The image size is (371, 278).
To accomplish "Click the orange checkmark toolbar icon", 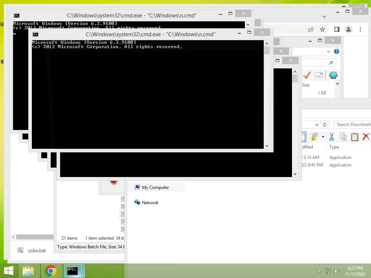I will coord(307,75).
